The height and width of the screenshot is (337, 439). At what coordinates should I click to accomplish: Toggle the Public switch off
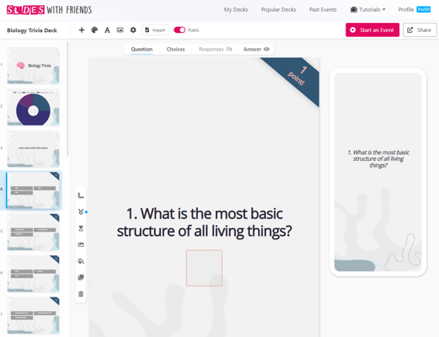(x=179, y=30)
